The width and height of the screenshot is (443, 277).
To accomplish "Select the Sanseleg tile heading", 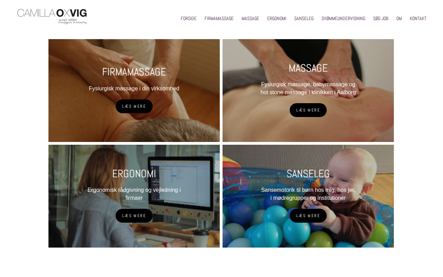I will [x=308, y=173].
